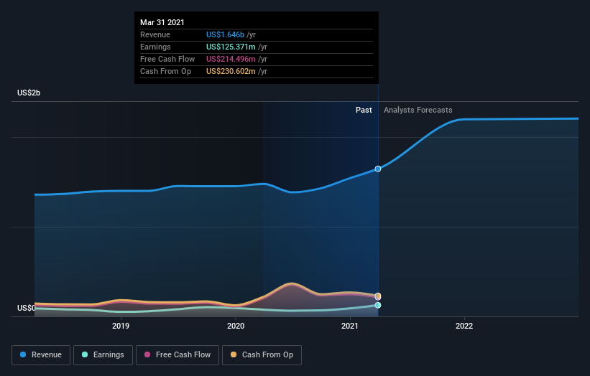Click the blue Revenue data point marker
Screen dimensions: 590x376
pos(378,169)
